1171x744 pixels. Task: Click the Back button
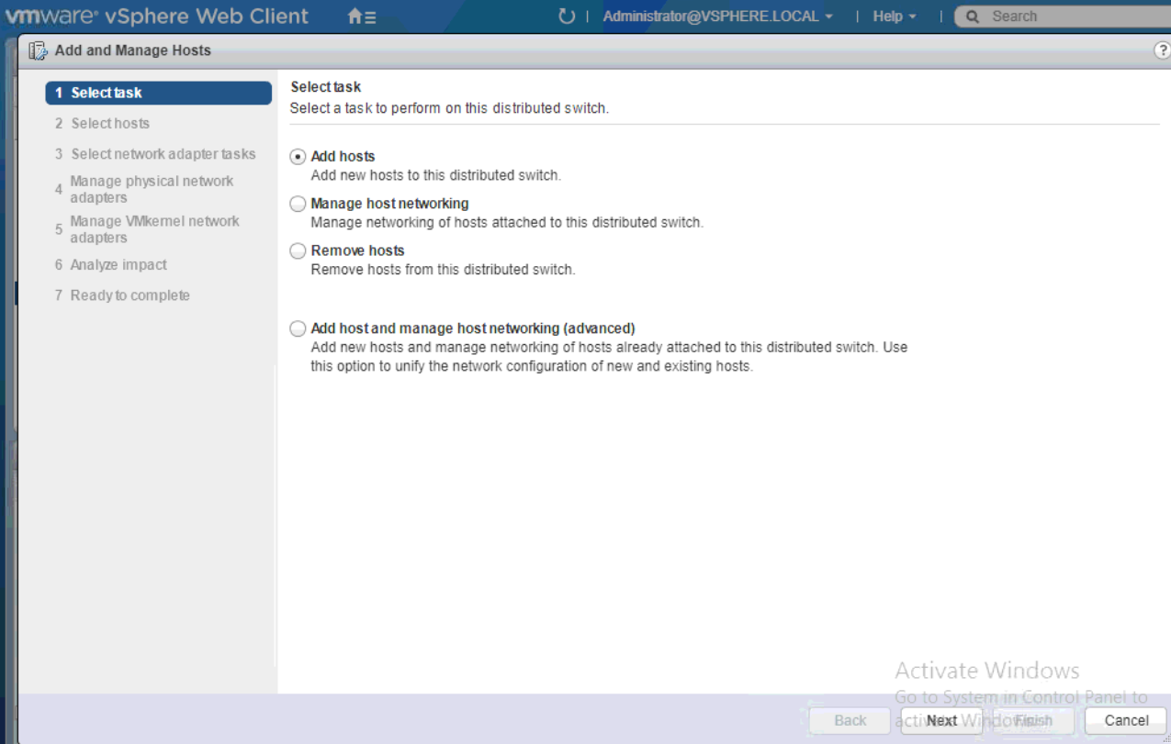(850, 720)
